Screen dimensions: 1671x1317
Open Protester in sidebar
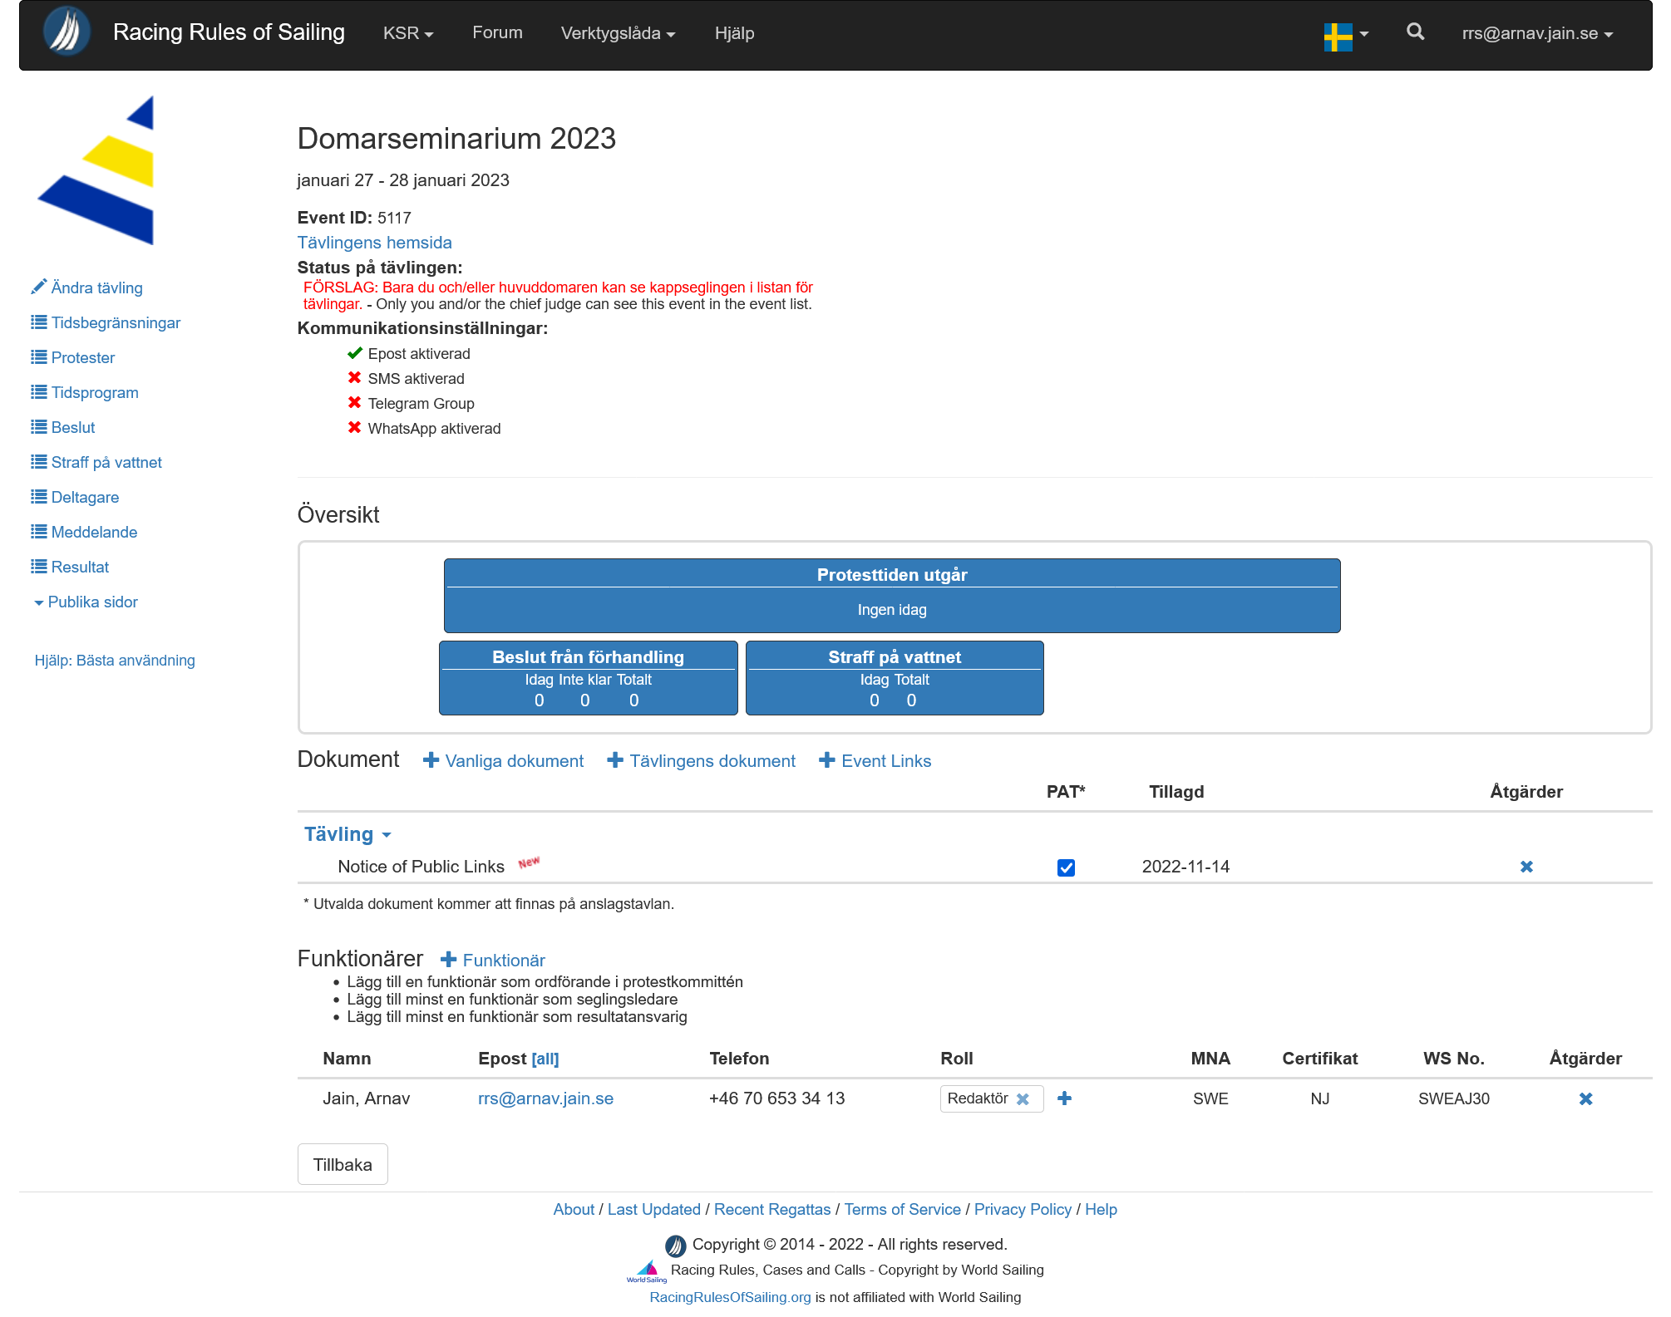coord(82,357)
